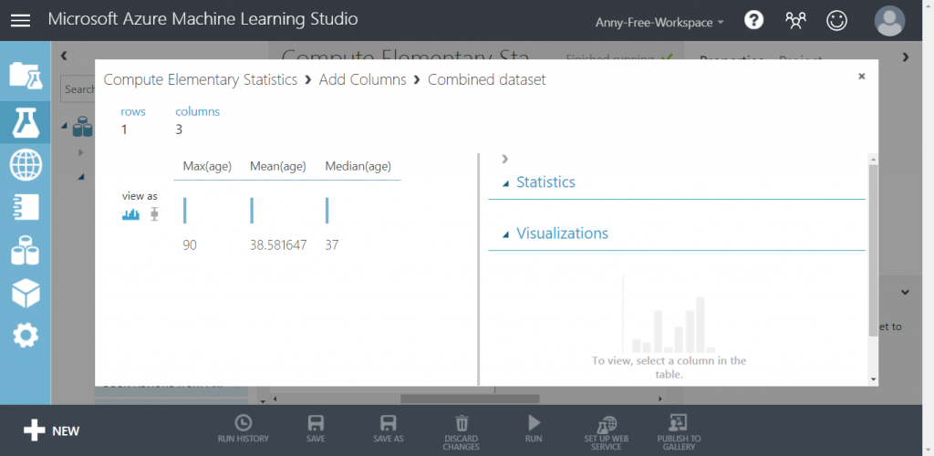Click the Mean(age) histogram bar
This screenshot has height=456, width=934.
(252, 211)
